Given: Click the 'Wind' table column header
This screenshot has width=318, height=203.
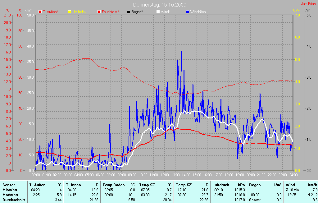Looking at the screenshot, I should [290, 185].
